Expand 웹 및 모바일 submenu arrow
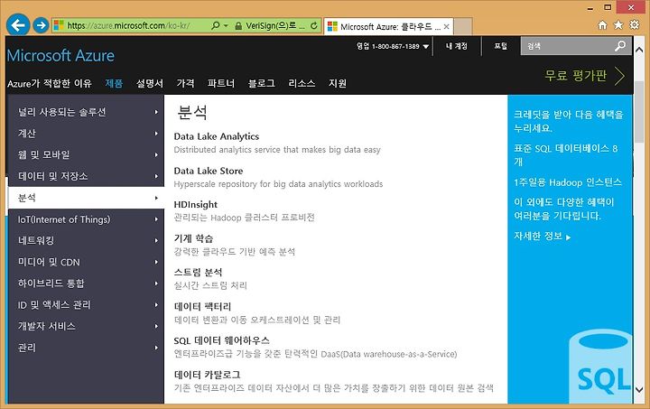Screen dimensions: 650x409 click(156, 155)
